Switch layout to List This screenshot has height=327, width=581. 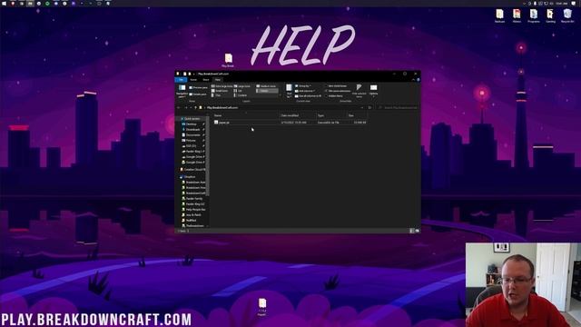[x=238, y=91]
